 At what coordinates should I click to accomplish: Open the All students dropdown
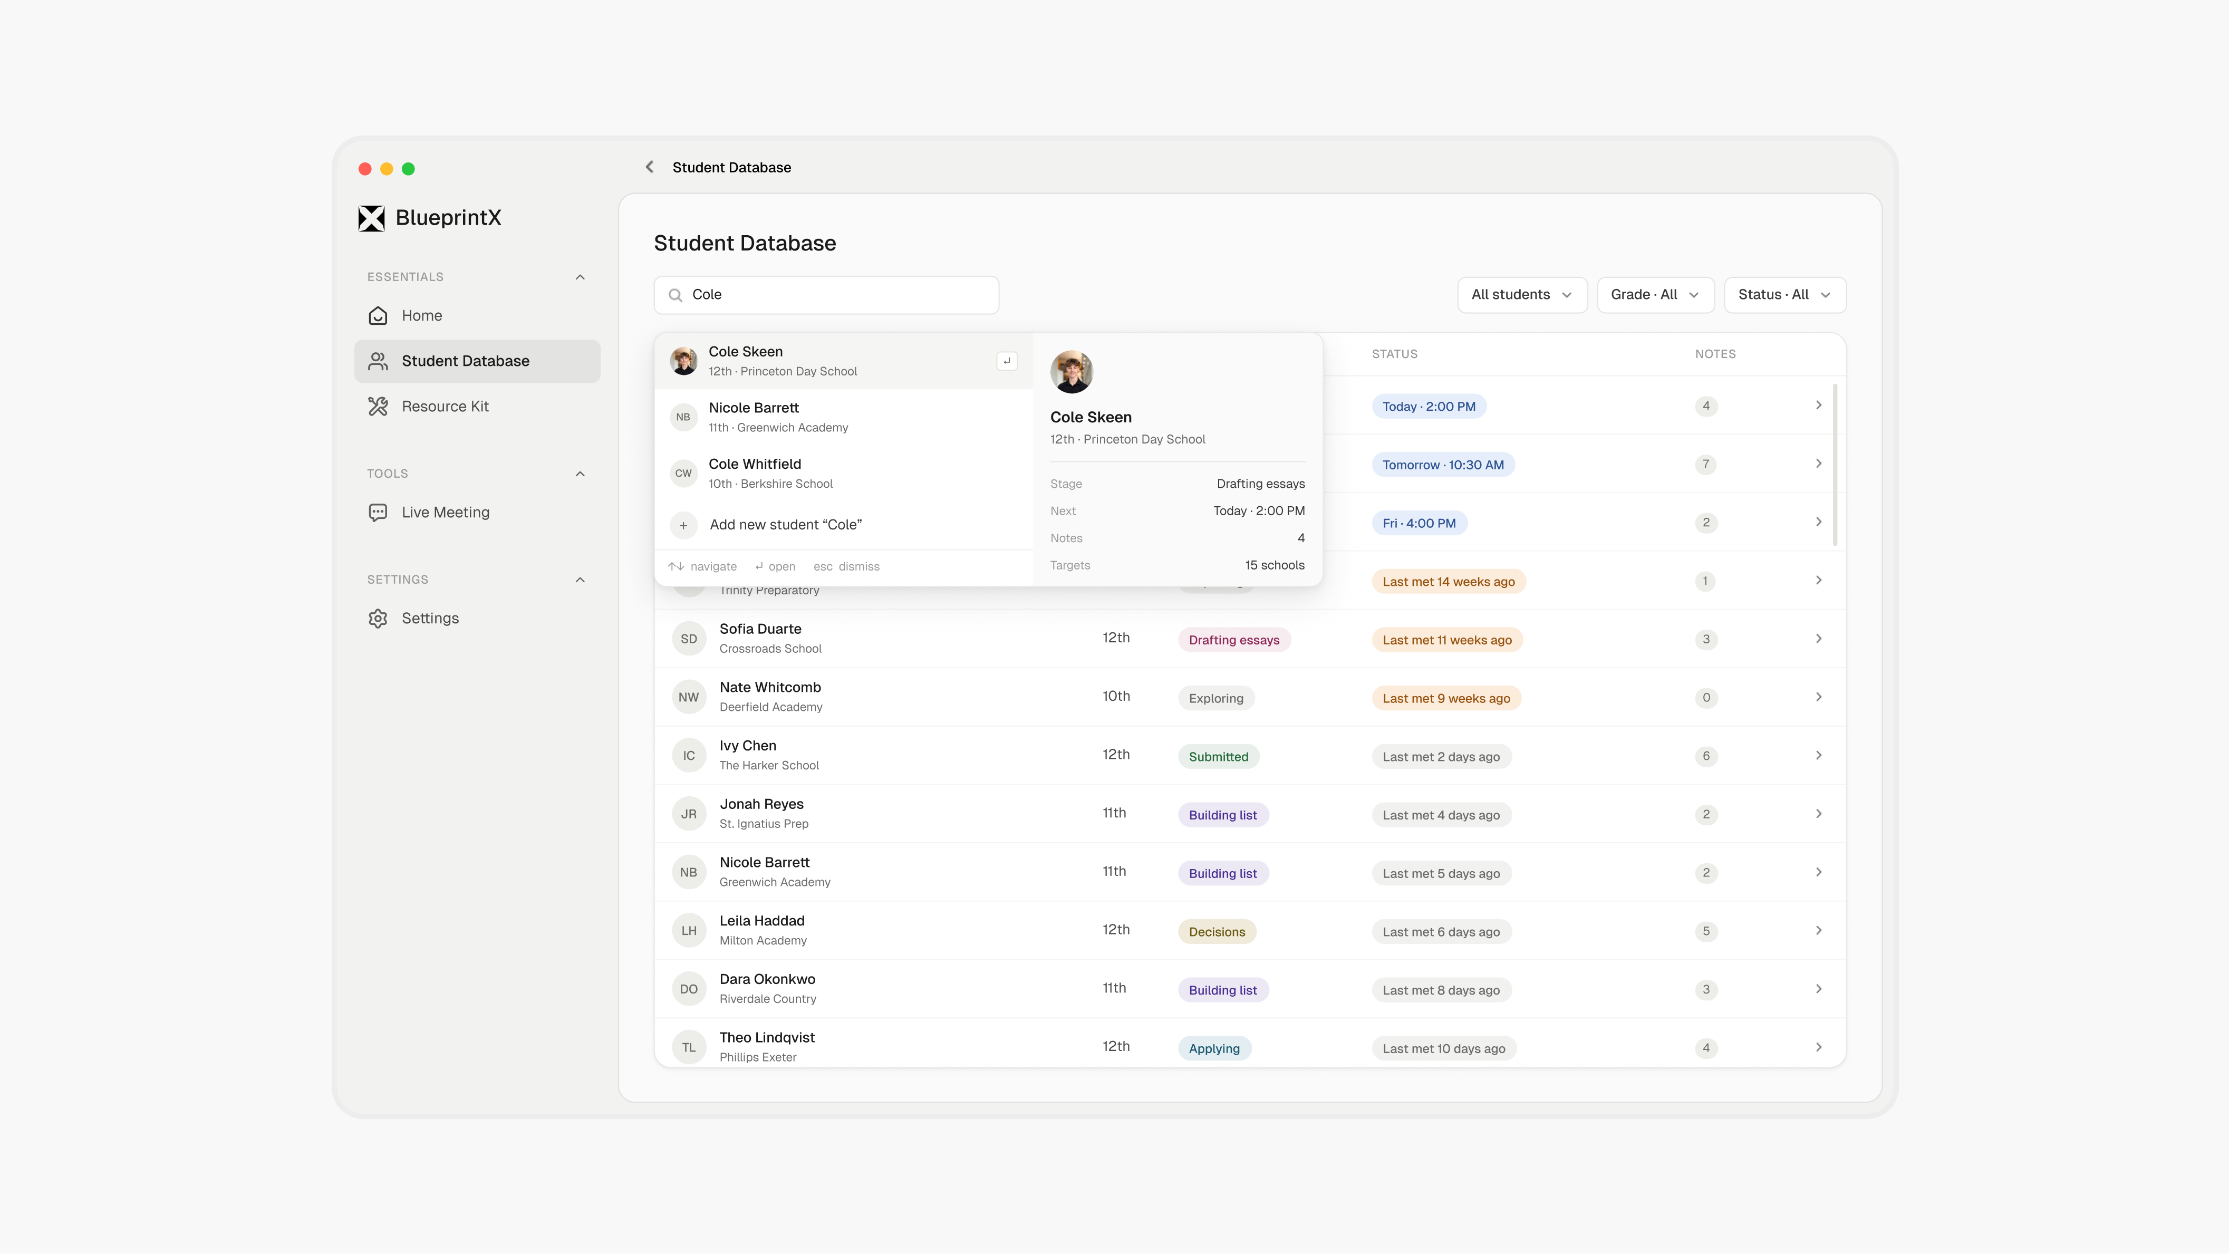(x=1522, y=295)
